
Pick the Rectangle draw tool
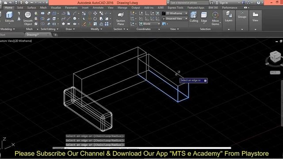pos(69,24)
